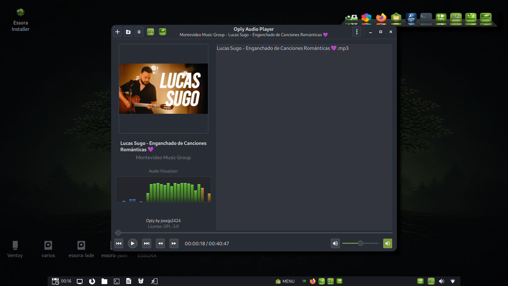Click the Montevideo Music Group artist label
This screenshot has width=508, height=286.
[164, 158]
